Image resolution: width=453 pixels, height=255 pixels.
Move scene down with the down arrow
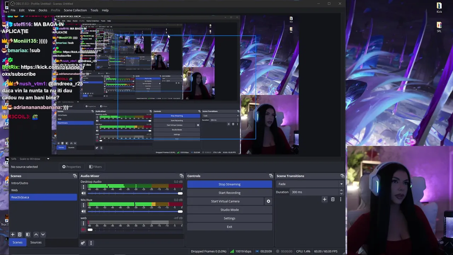click(43, 234)
